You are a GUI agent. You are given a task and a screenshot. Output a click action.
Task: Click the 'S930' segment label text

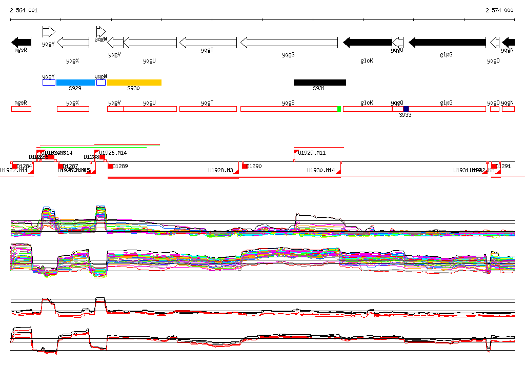(134, 88)
